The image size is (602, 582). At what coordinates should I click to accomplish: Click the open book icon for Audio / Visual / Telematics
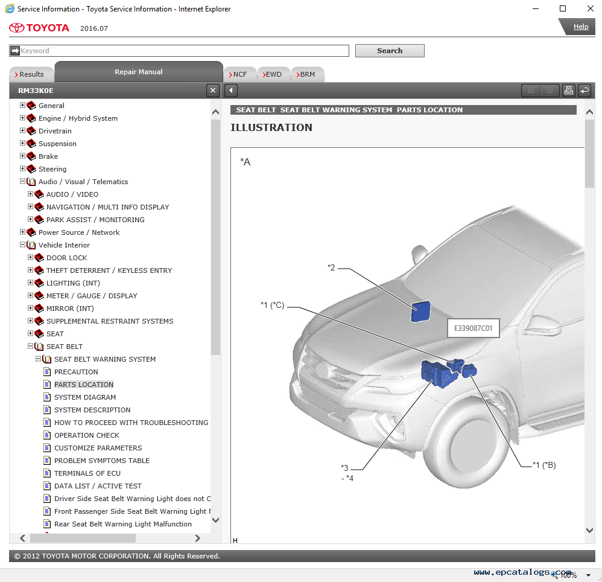[x=31, y=181]
